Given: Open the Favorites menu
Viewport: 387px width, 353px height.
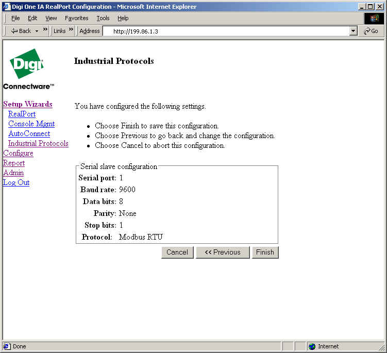Looking at the screenshot, I should (76, 18).
